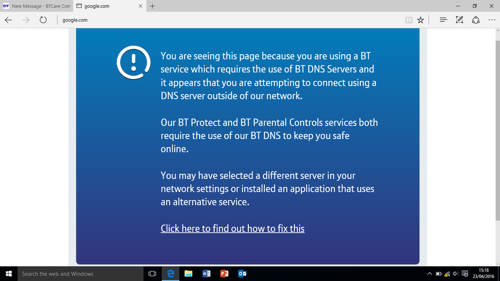Click Search the web and Windows box
Image resolution: width=500 pixels, height=281 pixels.
pyautogui.click(x=81, y=273)
